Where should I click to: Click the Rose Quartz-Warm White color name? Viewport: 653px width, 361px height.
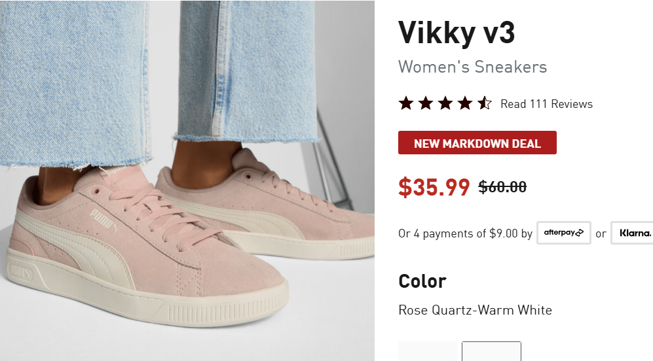click(x=475, y=310)
